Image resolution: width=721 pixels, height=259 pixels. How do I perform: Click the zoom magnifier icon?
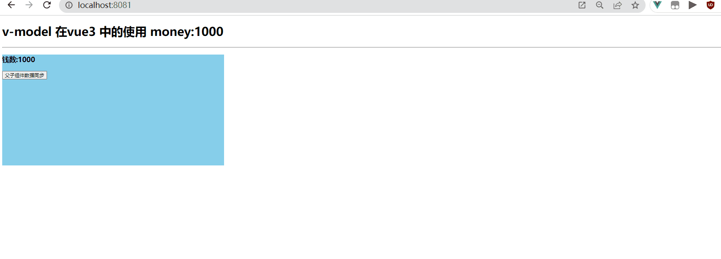click(600, 5)
